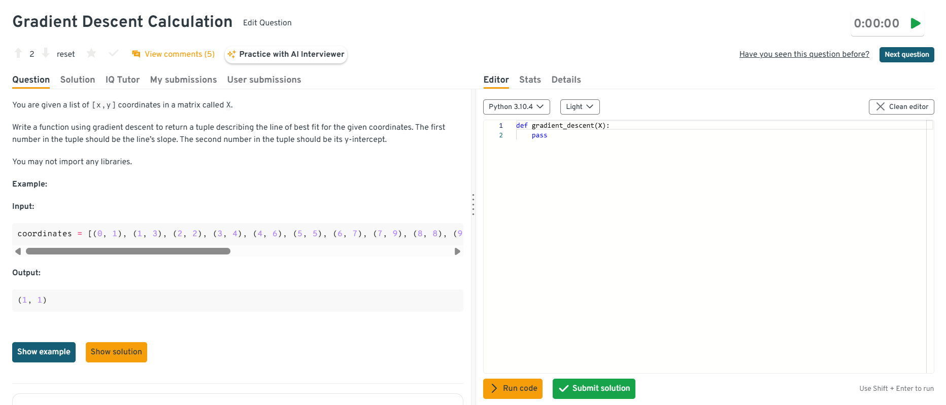Open the Light theme dropdown
946x405 pixels.
click(x=580, y=107)
